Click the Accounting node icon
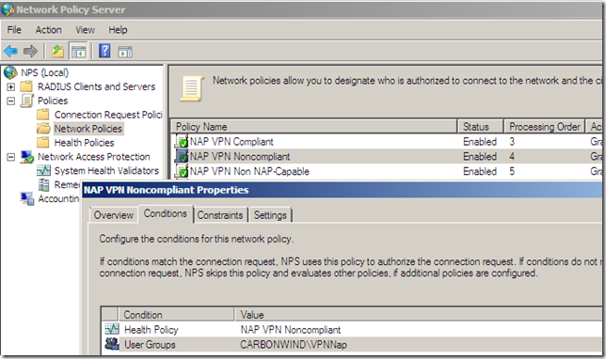606x359 pixels. [27, 199]
